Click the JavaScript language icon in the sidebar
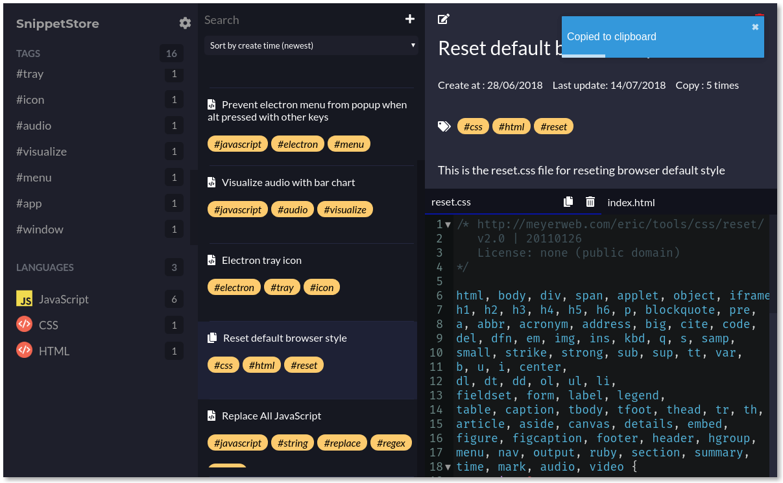The image size is (783, 483). click(x=25, y=299)
